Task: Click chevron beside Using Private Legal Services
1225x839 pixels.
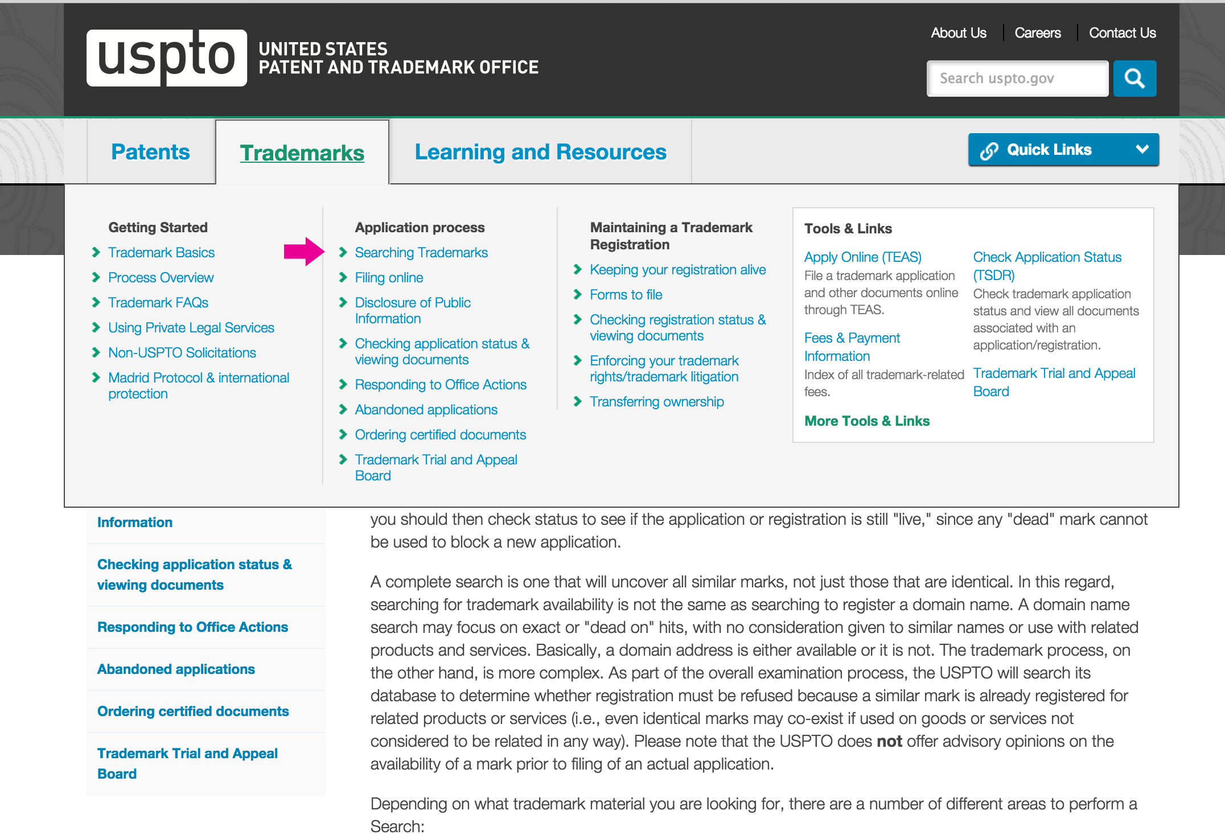Action: click(96, 327)
